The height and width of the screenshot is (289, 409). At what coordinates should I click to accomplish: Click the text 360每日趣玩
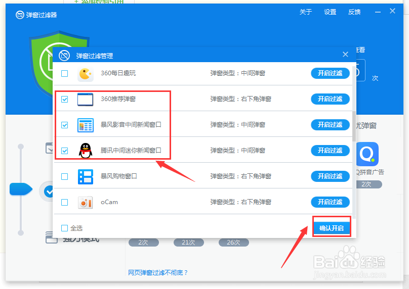point(118,73)
